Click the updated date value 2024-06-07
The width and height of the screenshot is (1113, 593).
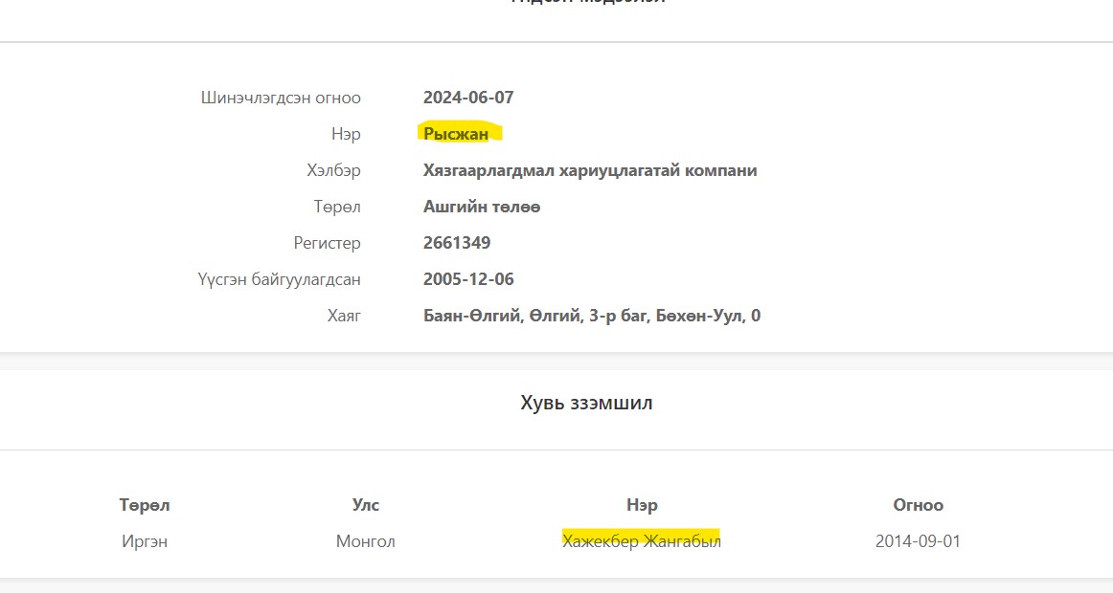(x=469, y=98)
